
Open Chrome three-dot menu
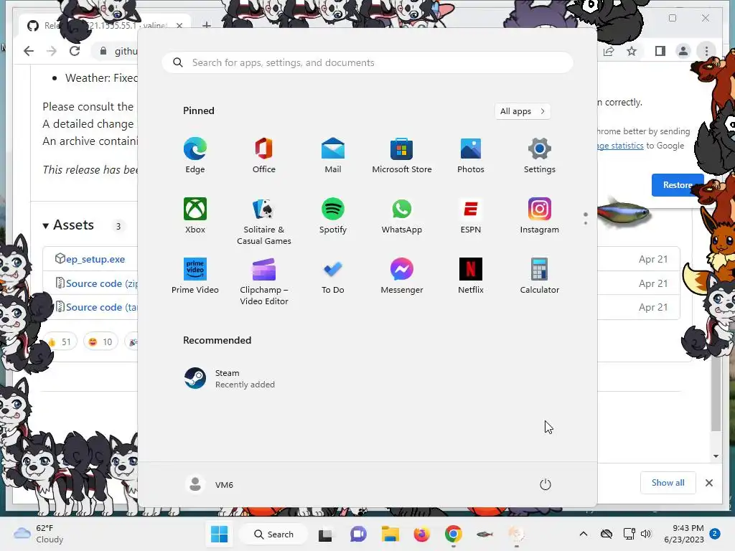point(706,51)
